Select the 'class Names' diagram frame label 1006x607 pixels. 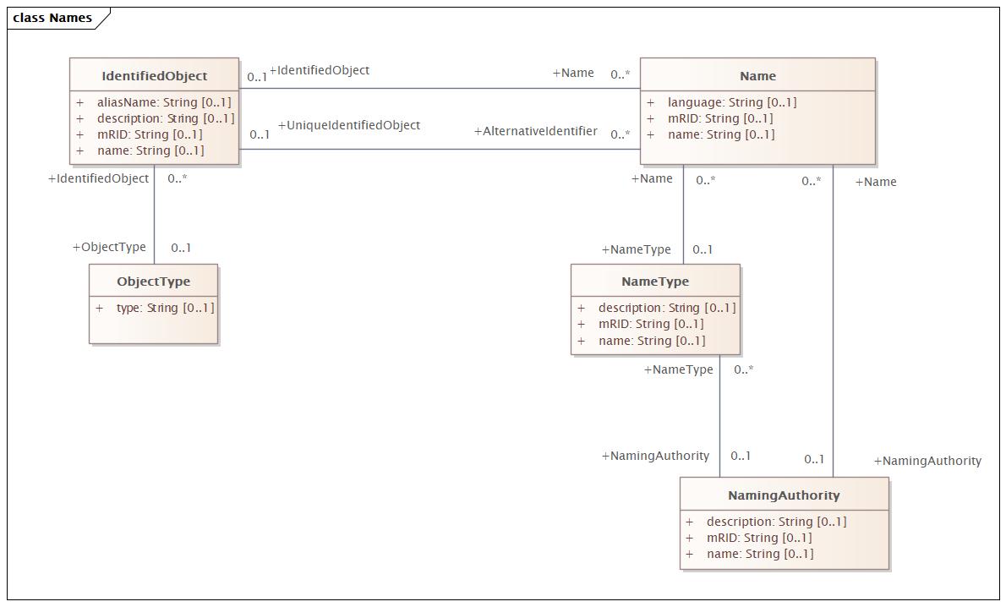[x=52, y=18]
